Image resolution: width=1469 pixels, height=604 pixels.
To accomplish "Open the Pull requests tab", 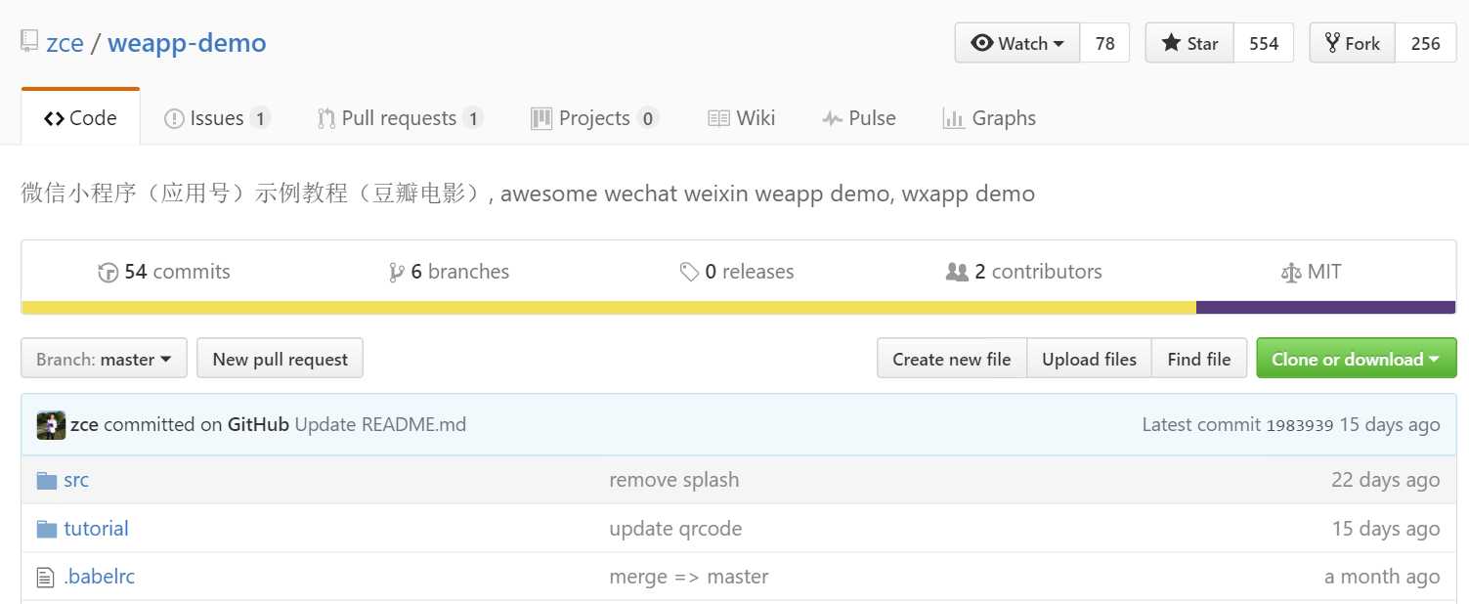I will pyautogui.click(x=401, y=118).
